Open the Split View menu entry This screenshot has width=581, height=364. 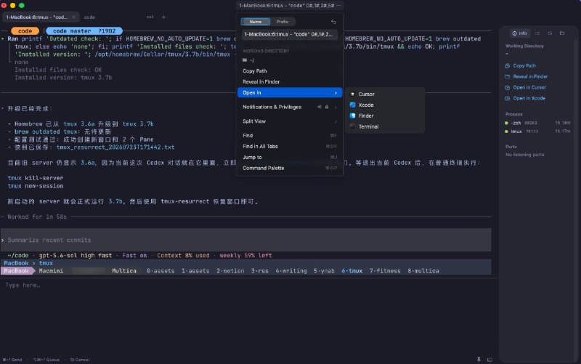(254, 121)
